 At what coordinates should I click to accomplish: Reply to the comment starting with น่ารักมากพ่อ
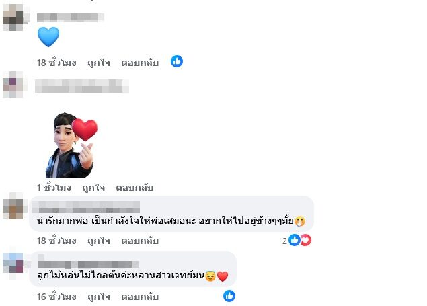[x=140, y=241]
